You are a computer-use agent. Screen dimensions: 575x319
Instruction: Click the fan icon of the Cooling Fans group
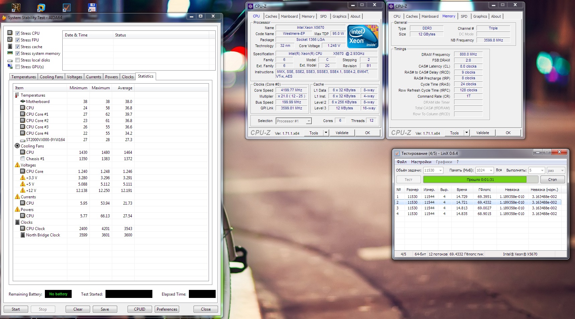click(17, 146)
